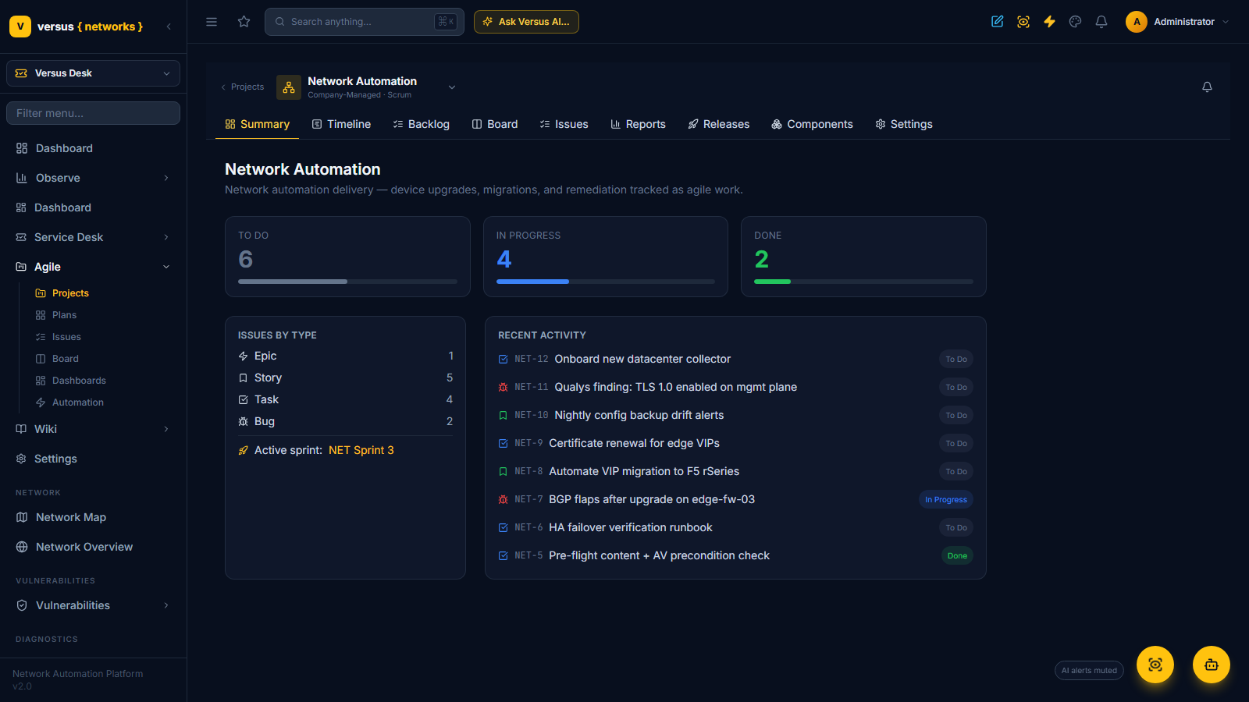Open the yellow chatbot floating button
1249x702 pixels.
point(1212,665)
